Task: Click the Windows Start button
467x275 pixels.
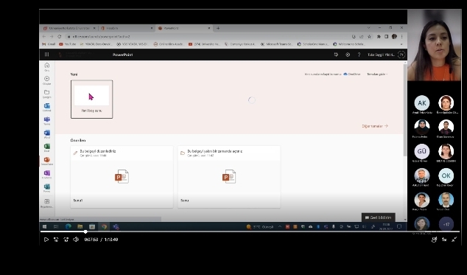Action: pos(45,226)
